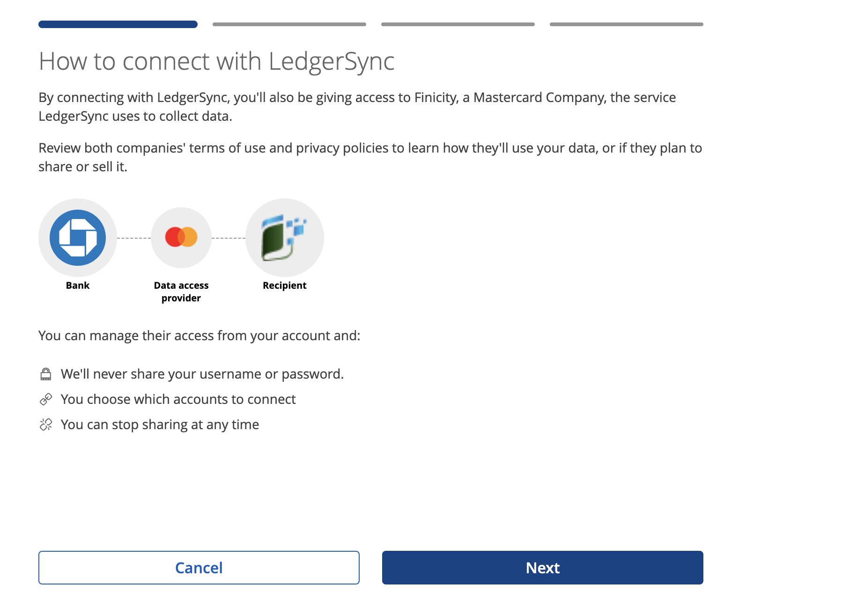Click the 'How to connect with LedgerSync' heading
Screen dimensions: 842x599
[216, 61]
